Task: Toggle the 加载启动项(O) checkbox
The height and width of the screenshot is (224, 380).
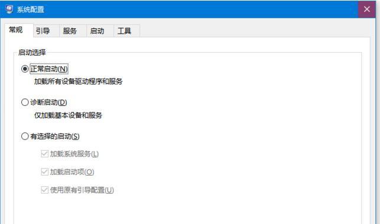Action: pos(44,172)
